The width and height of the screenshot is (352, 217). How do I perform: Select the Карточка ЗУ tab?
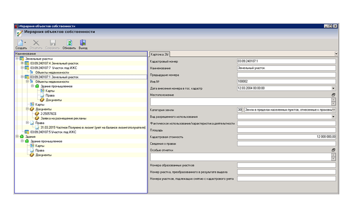[159, 54]
